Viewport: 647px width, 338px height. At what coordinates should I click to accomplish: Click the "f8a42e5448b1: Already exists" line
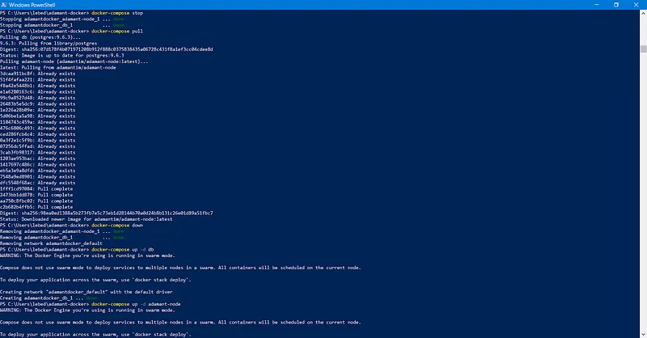click(x=37, y=86)
